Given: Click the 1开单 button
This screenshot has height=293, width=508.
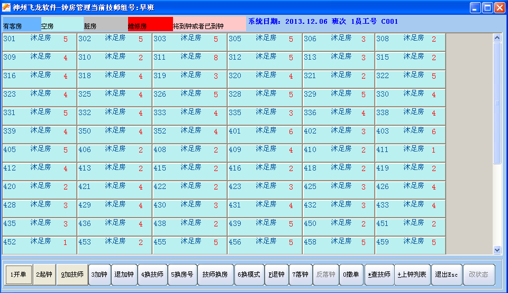Looking at the screenshot, I should point(19,275).
